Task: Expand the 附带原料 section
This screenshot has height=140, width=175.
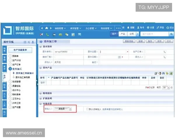Action: pos(41,93)
